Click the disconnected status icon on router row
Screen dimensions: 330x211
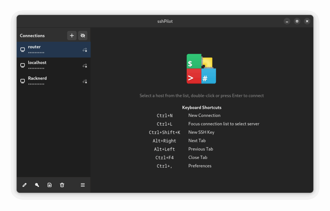pos(85,50)
